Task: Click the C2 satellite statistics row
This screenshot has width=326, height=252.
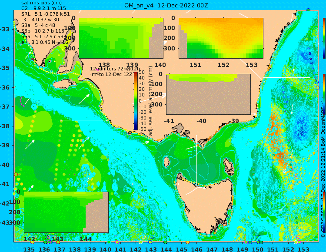Action: pos(43,8)
